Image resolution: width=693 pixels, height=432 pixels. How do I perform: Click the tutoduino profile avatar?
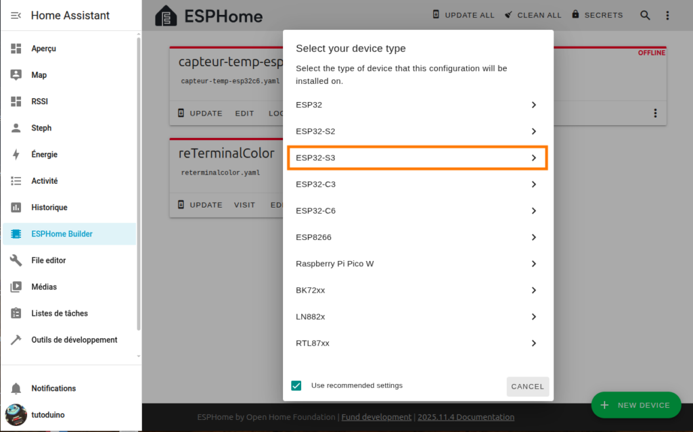point(16,414)
